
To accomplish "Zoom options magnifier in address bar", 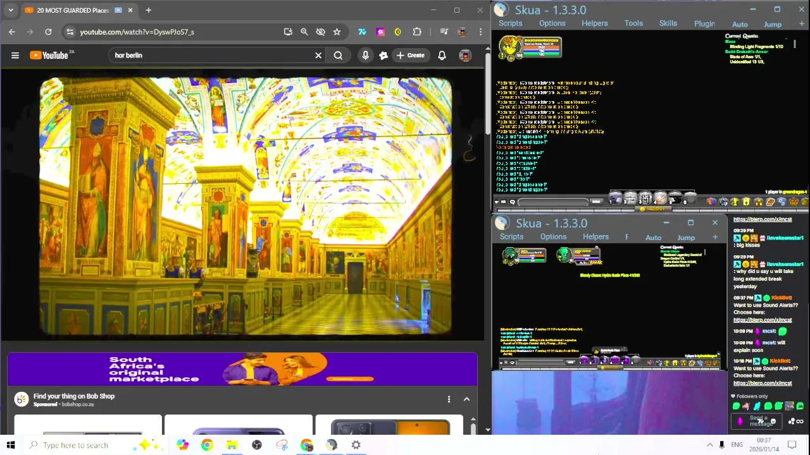I will [x=304, y=32].
